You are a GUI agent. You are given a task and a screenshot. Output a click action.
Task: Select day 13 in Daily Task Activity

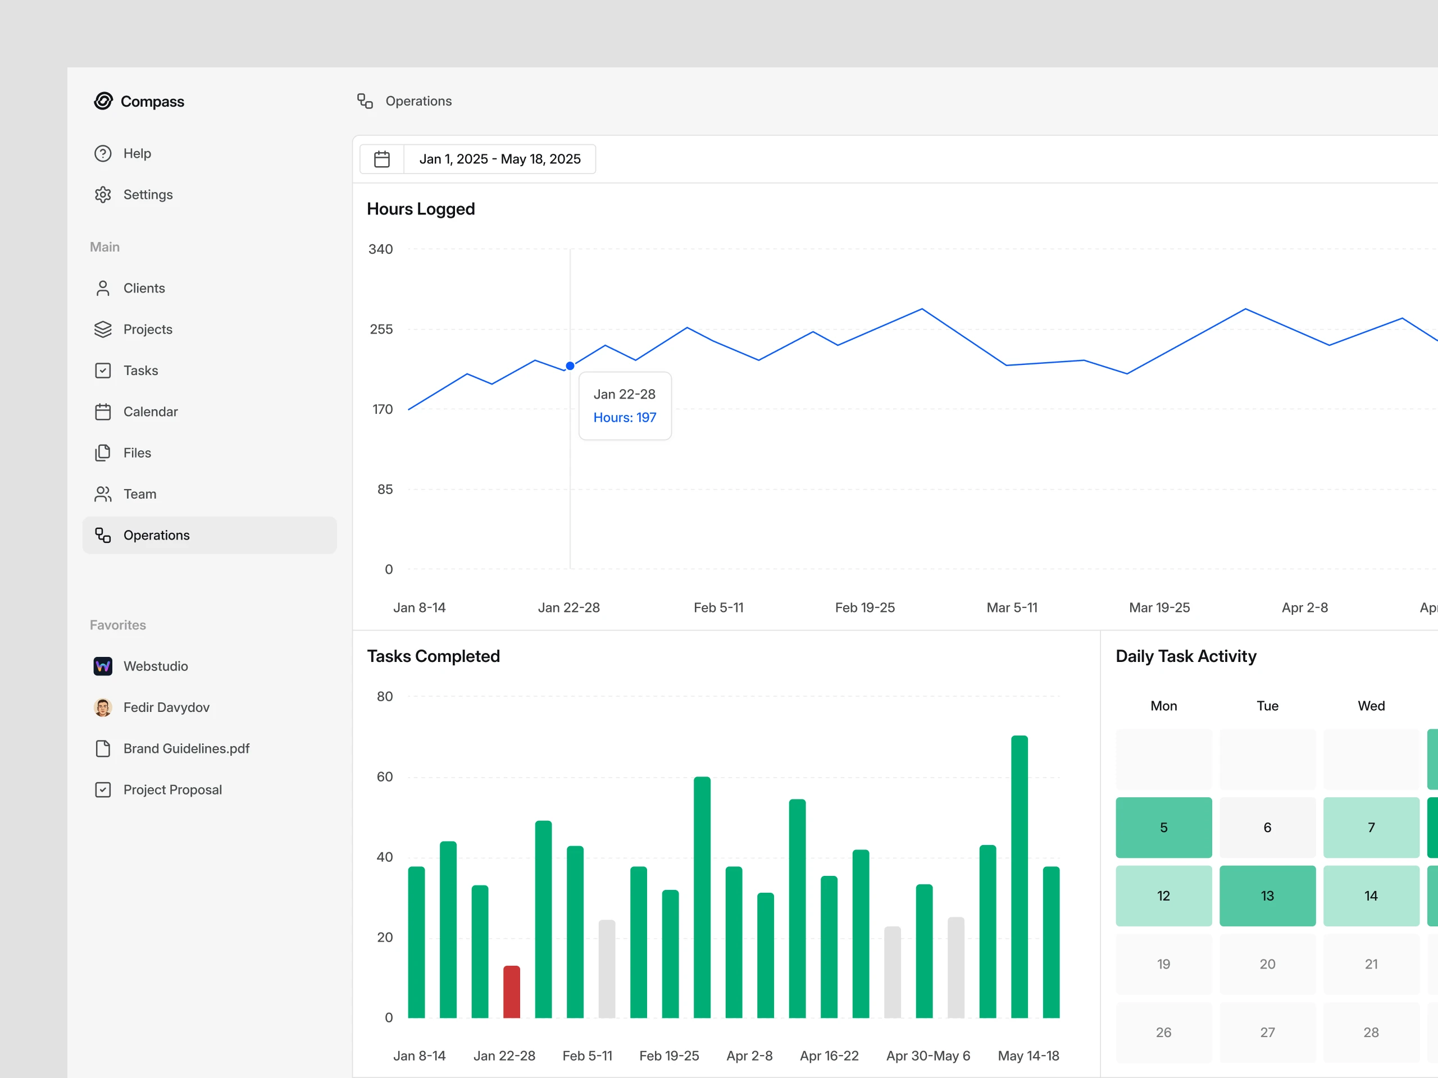click(x=1267, y=896)
